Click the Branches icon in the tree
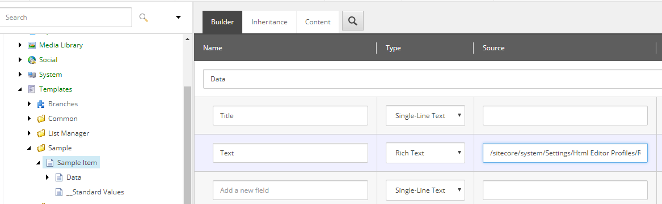This screenshot has height=204, width=662. click(x=40, y=104)
